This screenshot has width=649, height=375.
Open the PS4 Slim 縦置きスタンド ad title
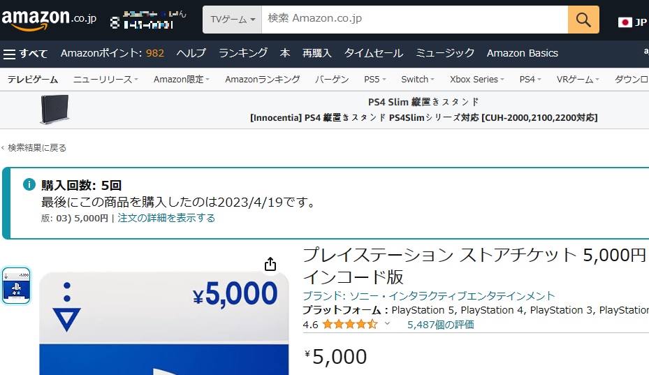(x=423, y=102)
